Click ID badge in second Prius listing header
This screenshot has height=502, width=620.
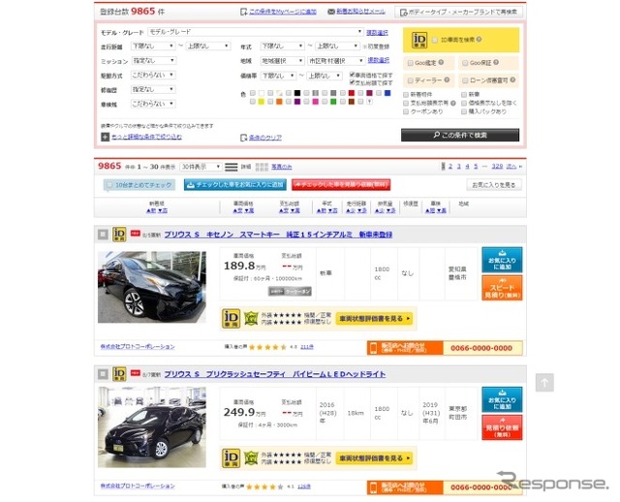click(119, 374)
